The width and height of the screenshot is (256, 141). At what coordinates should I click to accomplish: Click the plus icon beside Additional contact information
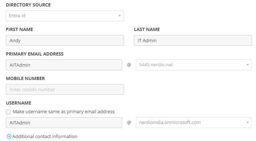(x=9, y=136)
